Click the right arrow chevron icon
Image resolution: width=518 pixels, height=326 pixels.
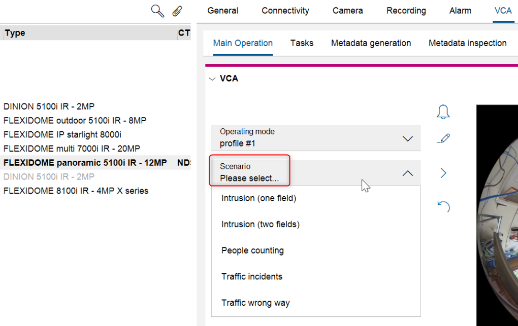click(443, 173)
